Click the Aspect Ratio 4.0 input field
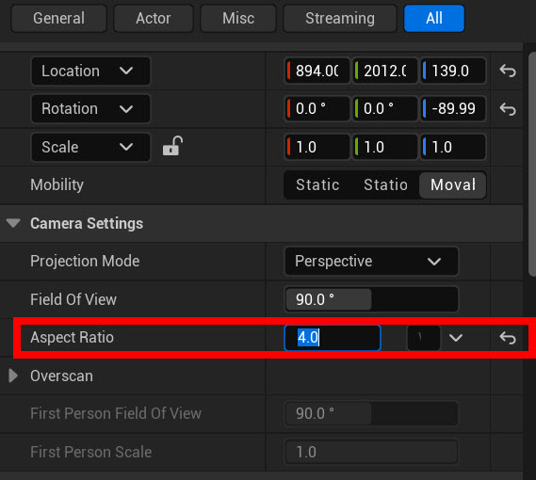The height and width of the screenshot is (480, 536). click(333, 338)
